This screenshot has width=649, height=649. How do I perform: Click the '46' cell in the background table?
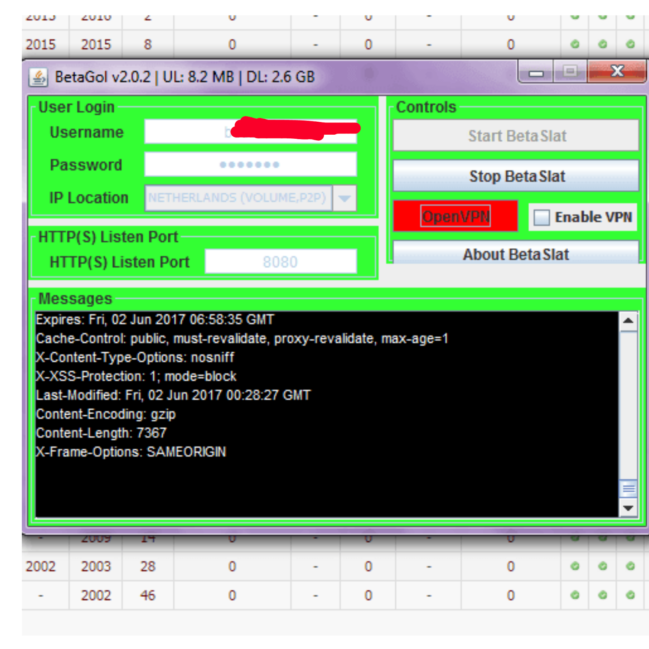[148, 595]
